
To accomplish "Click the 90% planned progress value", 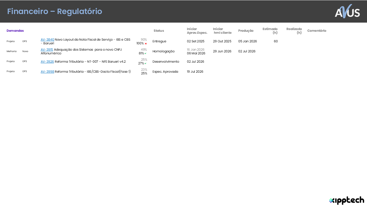I will [144, 39].
